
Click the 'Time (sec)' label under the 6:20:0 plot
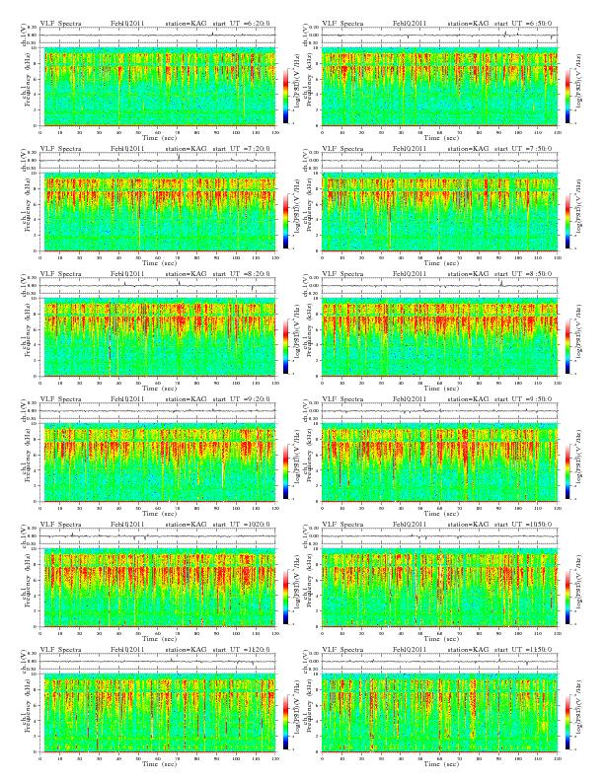(x=160, y=137)
